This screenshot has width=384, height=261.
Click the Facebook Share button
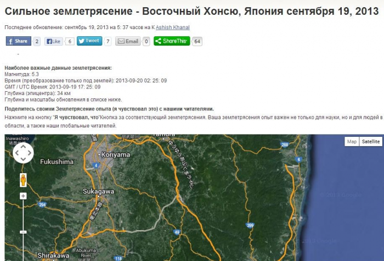tap(18, 41)
